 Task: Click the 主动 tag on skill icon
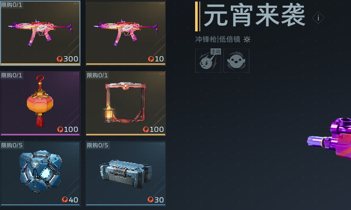pyautogui.click(x=216, y=51)
